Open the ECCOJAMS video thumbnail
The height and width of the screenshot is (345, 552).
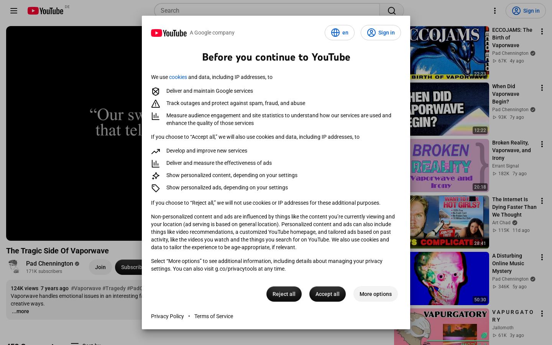[450, 53]
